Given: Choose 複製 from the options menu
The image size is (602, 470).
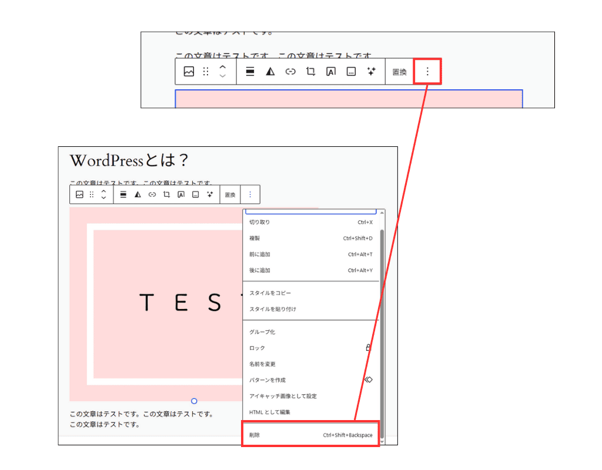Looking at the screenshot, I should (311, 239).
